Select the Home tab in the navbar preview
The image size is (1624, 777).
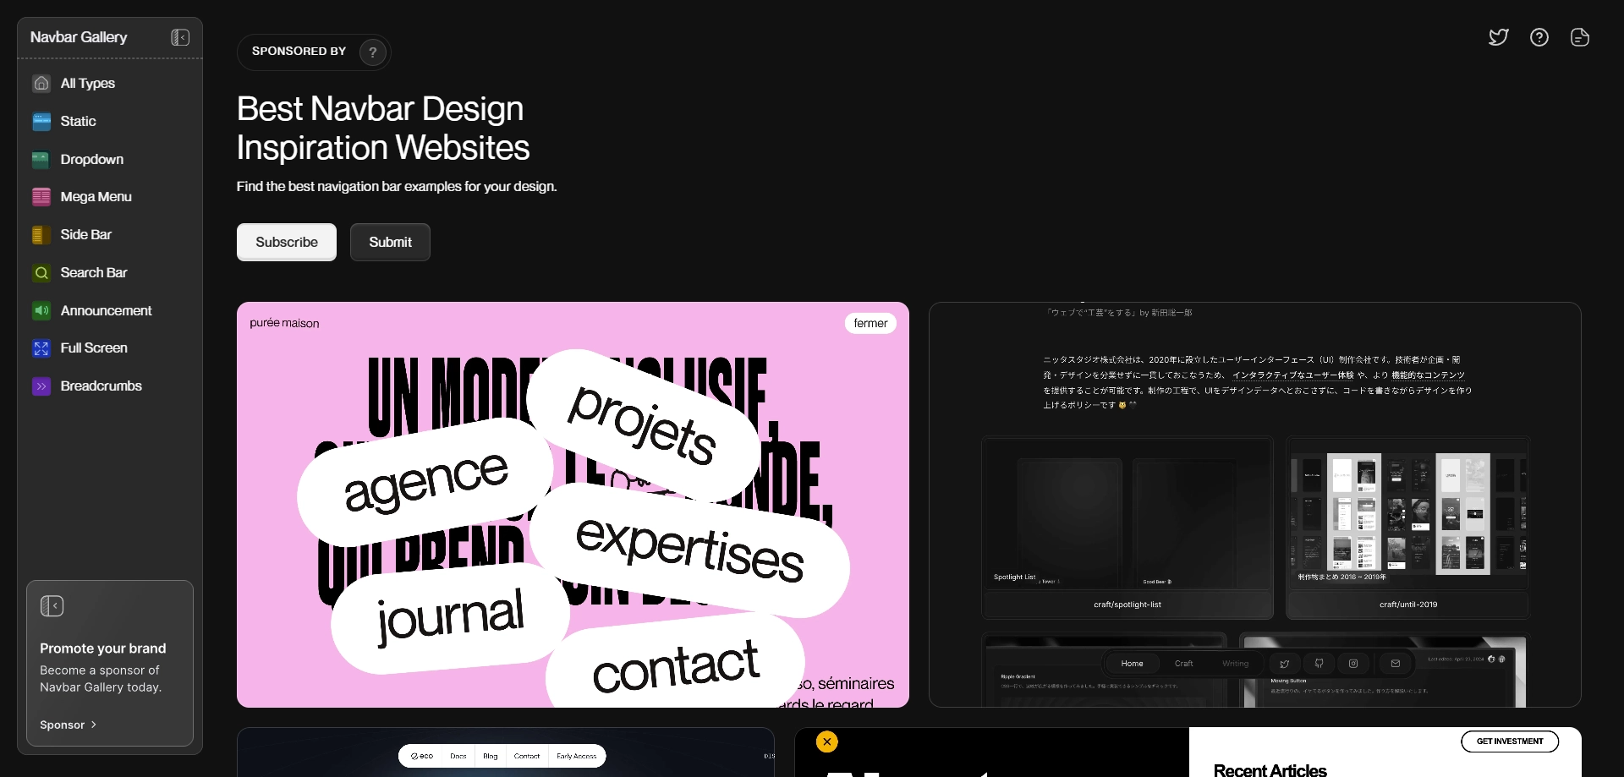(x=1133, y=664)
